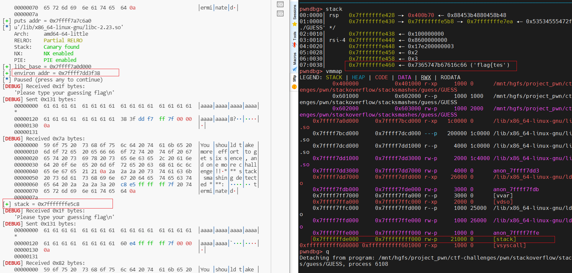Click the 0x17e200000003 stack value
Viewport: 572px width, 273px height.
(x=431, y=46)
